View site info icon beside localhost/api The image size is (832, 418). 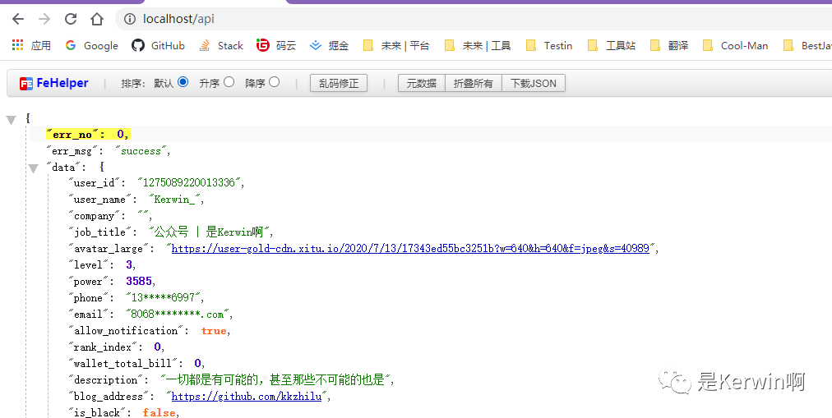click(x=129, y=19)
